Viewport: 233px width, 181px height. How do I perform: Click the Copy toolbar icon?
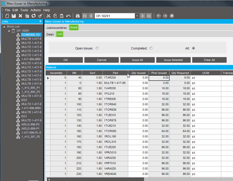(x=55, y=16)
